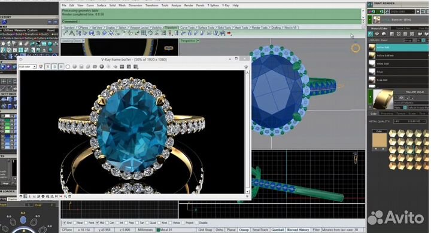Click the Metal 01 layer color swatch
The image size is (431, 233).
tap(158, 230)
